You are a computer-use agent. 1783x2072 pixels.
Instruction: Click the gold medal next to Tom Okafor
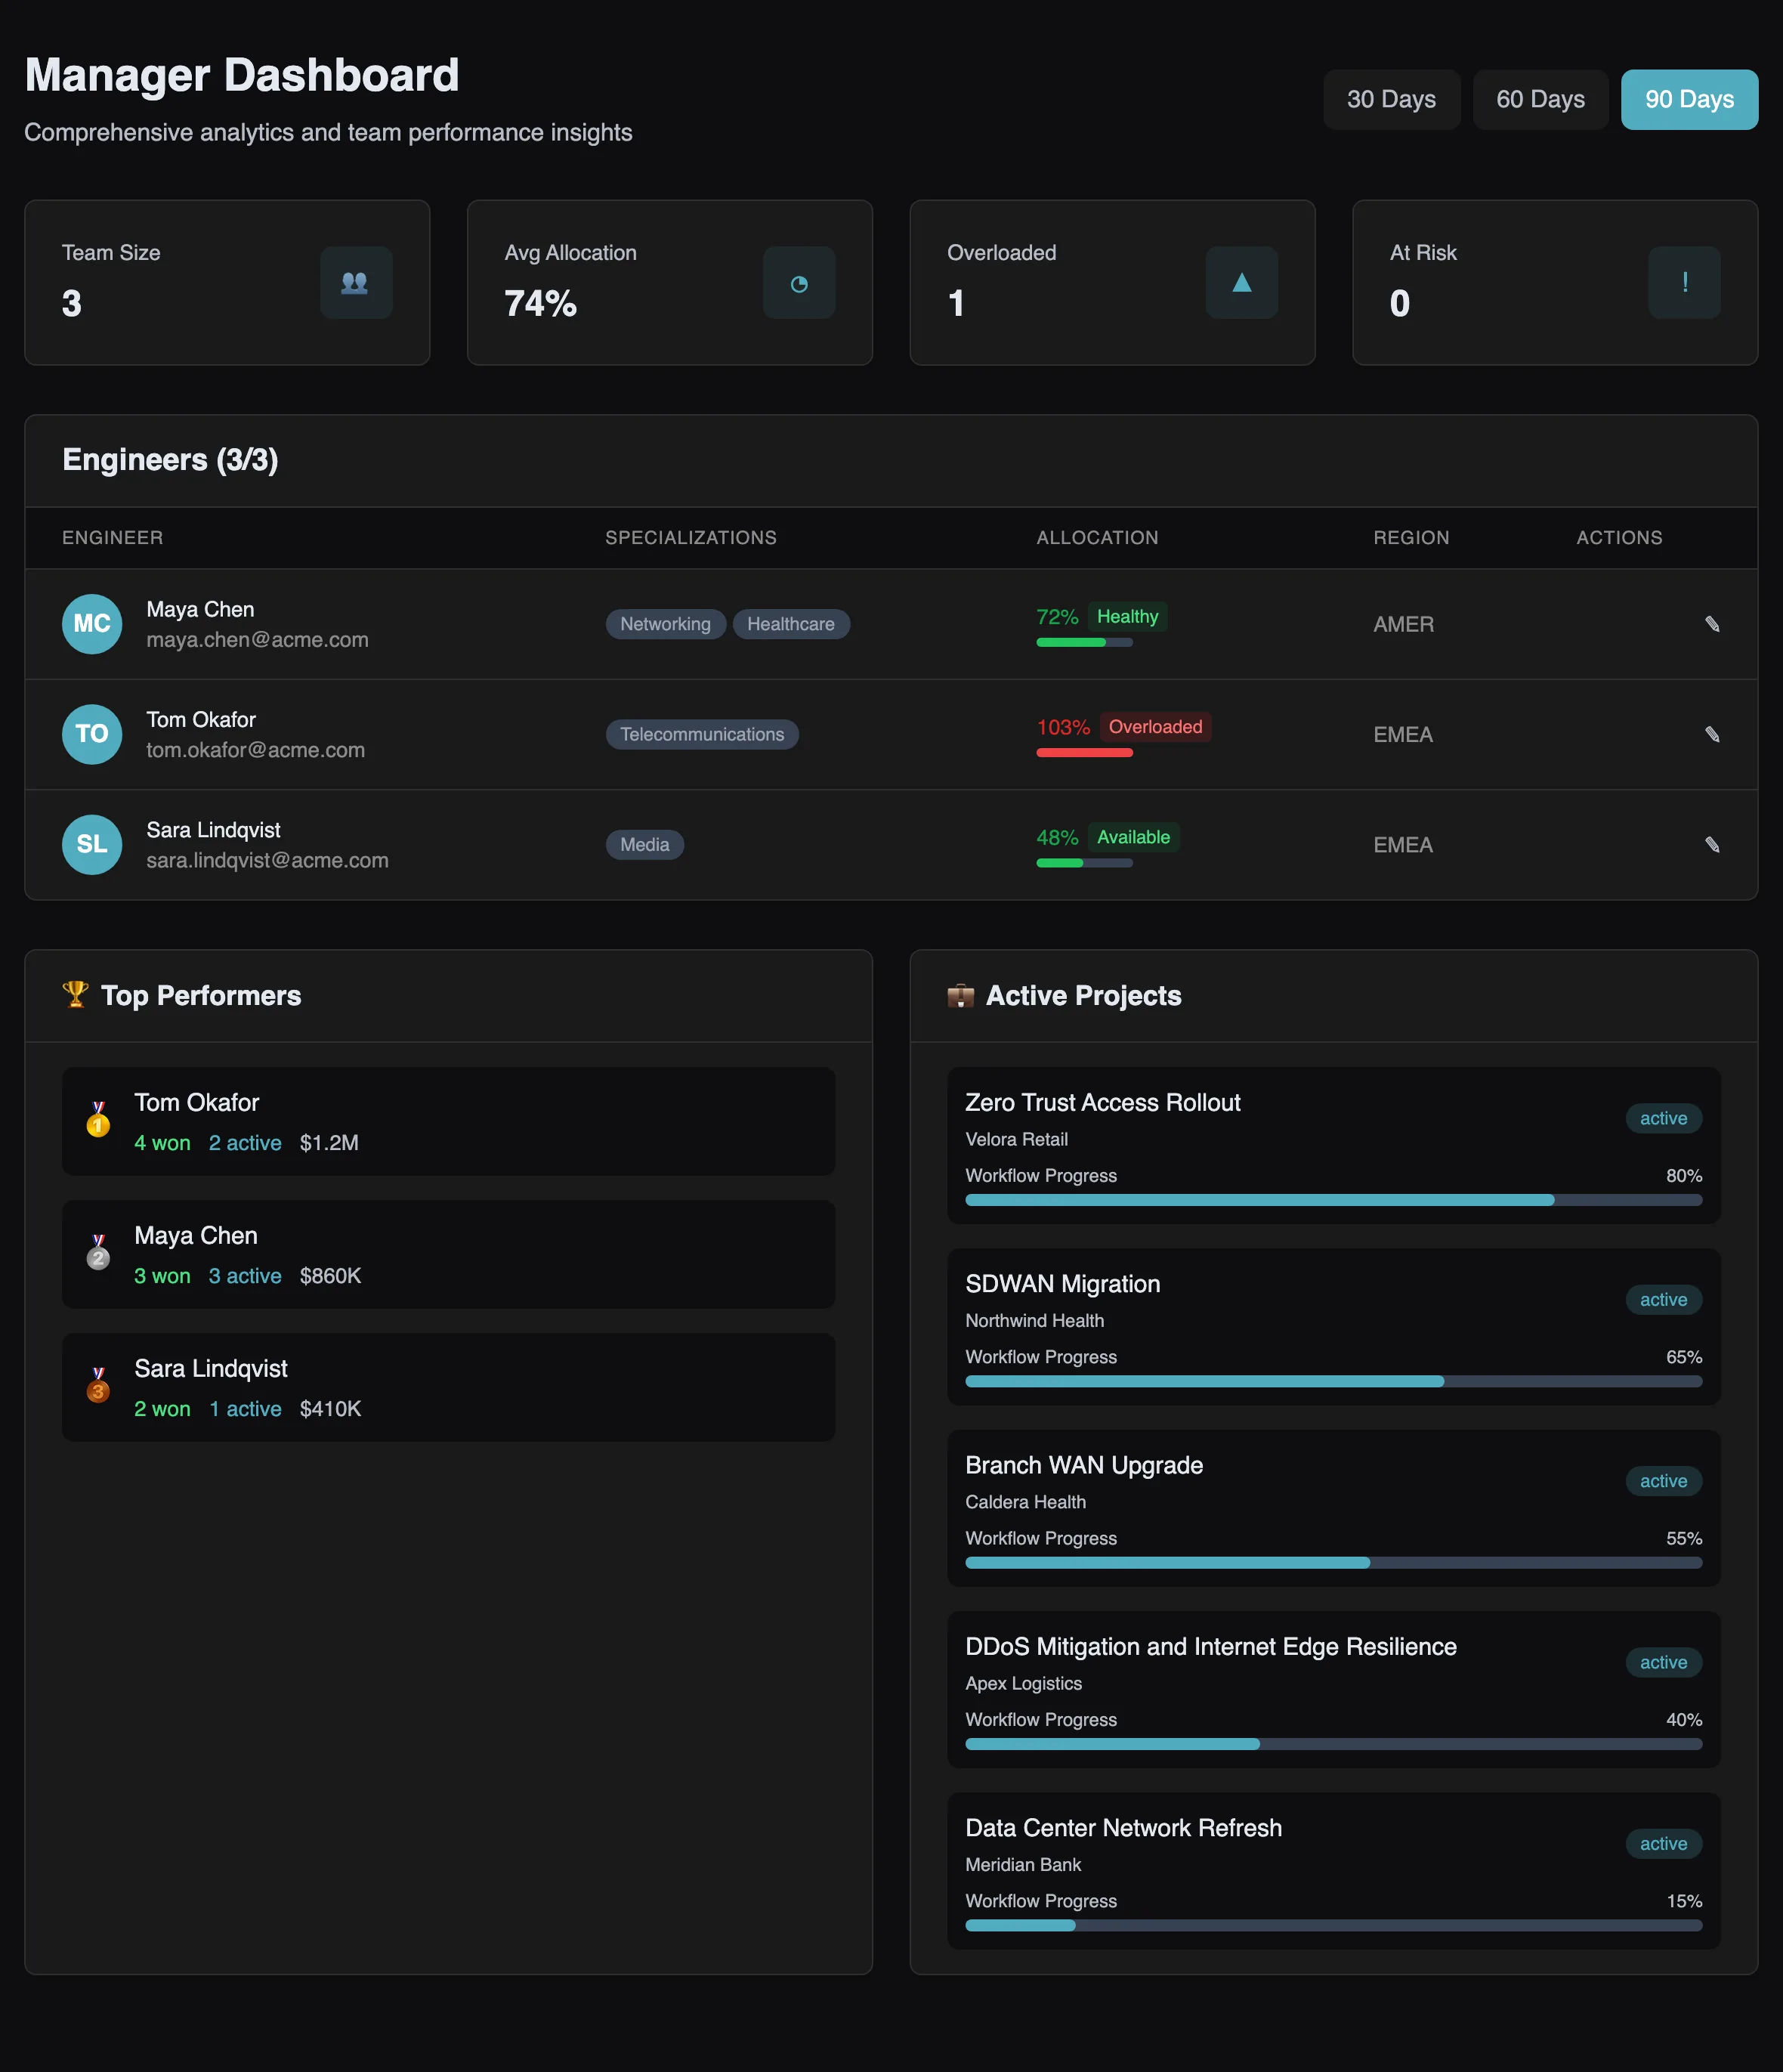(98, 1120)
